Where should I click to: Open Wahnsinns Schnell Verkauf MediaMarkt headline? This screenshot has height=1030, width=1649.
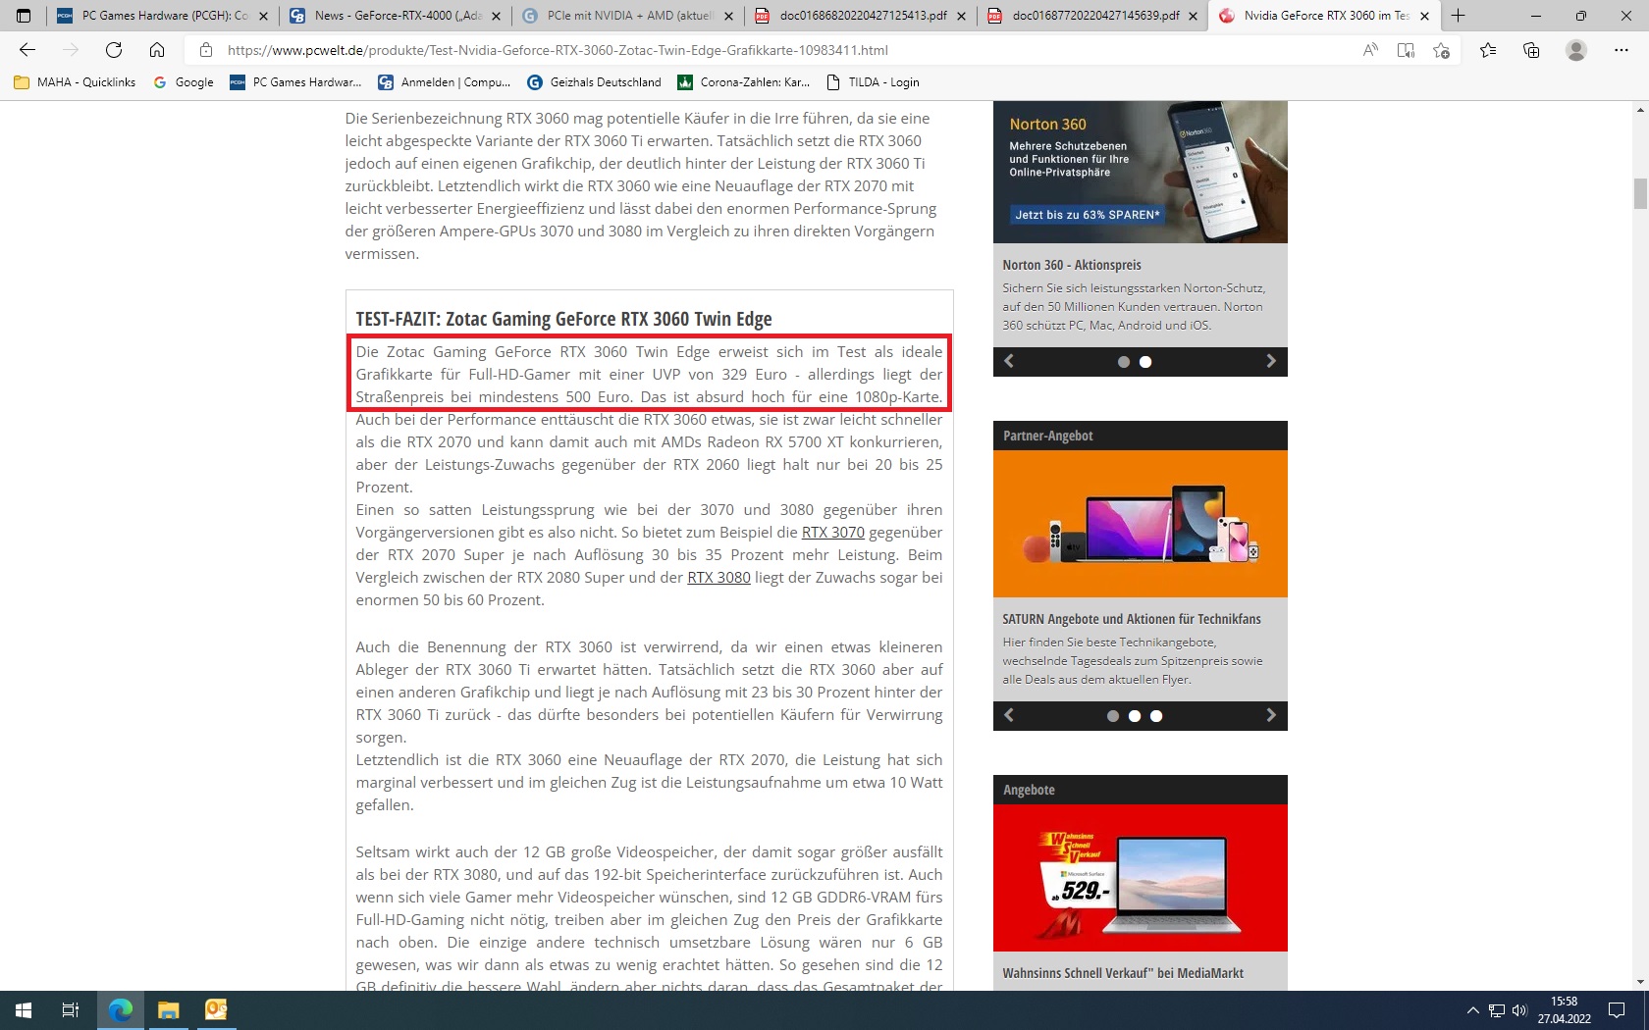pos(1123,973)
